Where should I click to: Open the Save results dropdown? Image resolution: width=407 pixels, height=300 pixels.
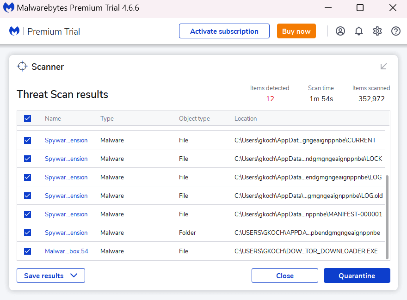point(51,276)
